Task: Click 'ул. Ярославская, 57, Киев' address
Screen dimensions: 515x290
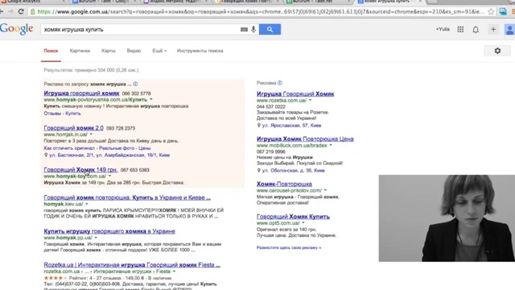Action: 291,126
